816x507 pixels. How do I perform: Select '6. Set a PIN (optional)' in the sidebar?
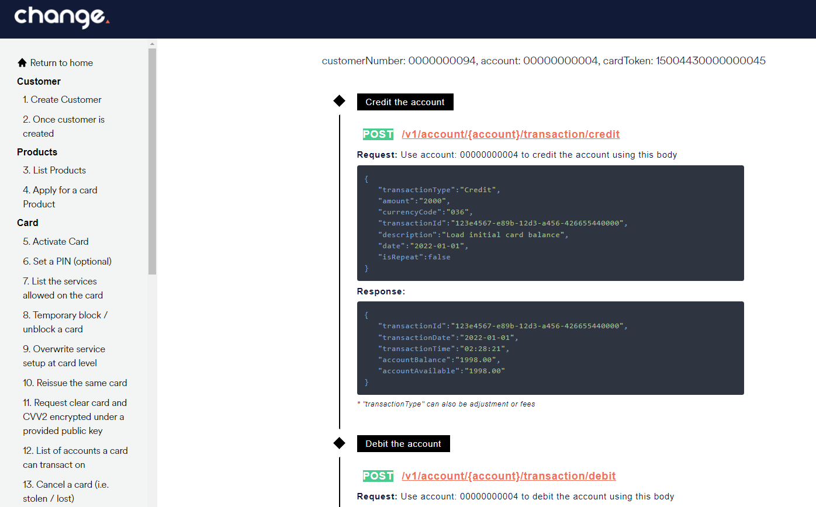point(67,261)
